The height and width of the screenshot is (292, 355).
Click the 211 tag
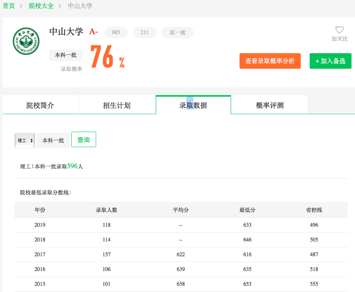point(145,33)
